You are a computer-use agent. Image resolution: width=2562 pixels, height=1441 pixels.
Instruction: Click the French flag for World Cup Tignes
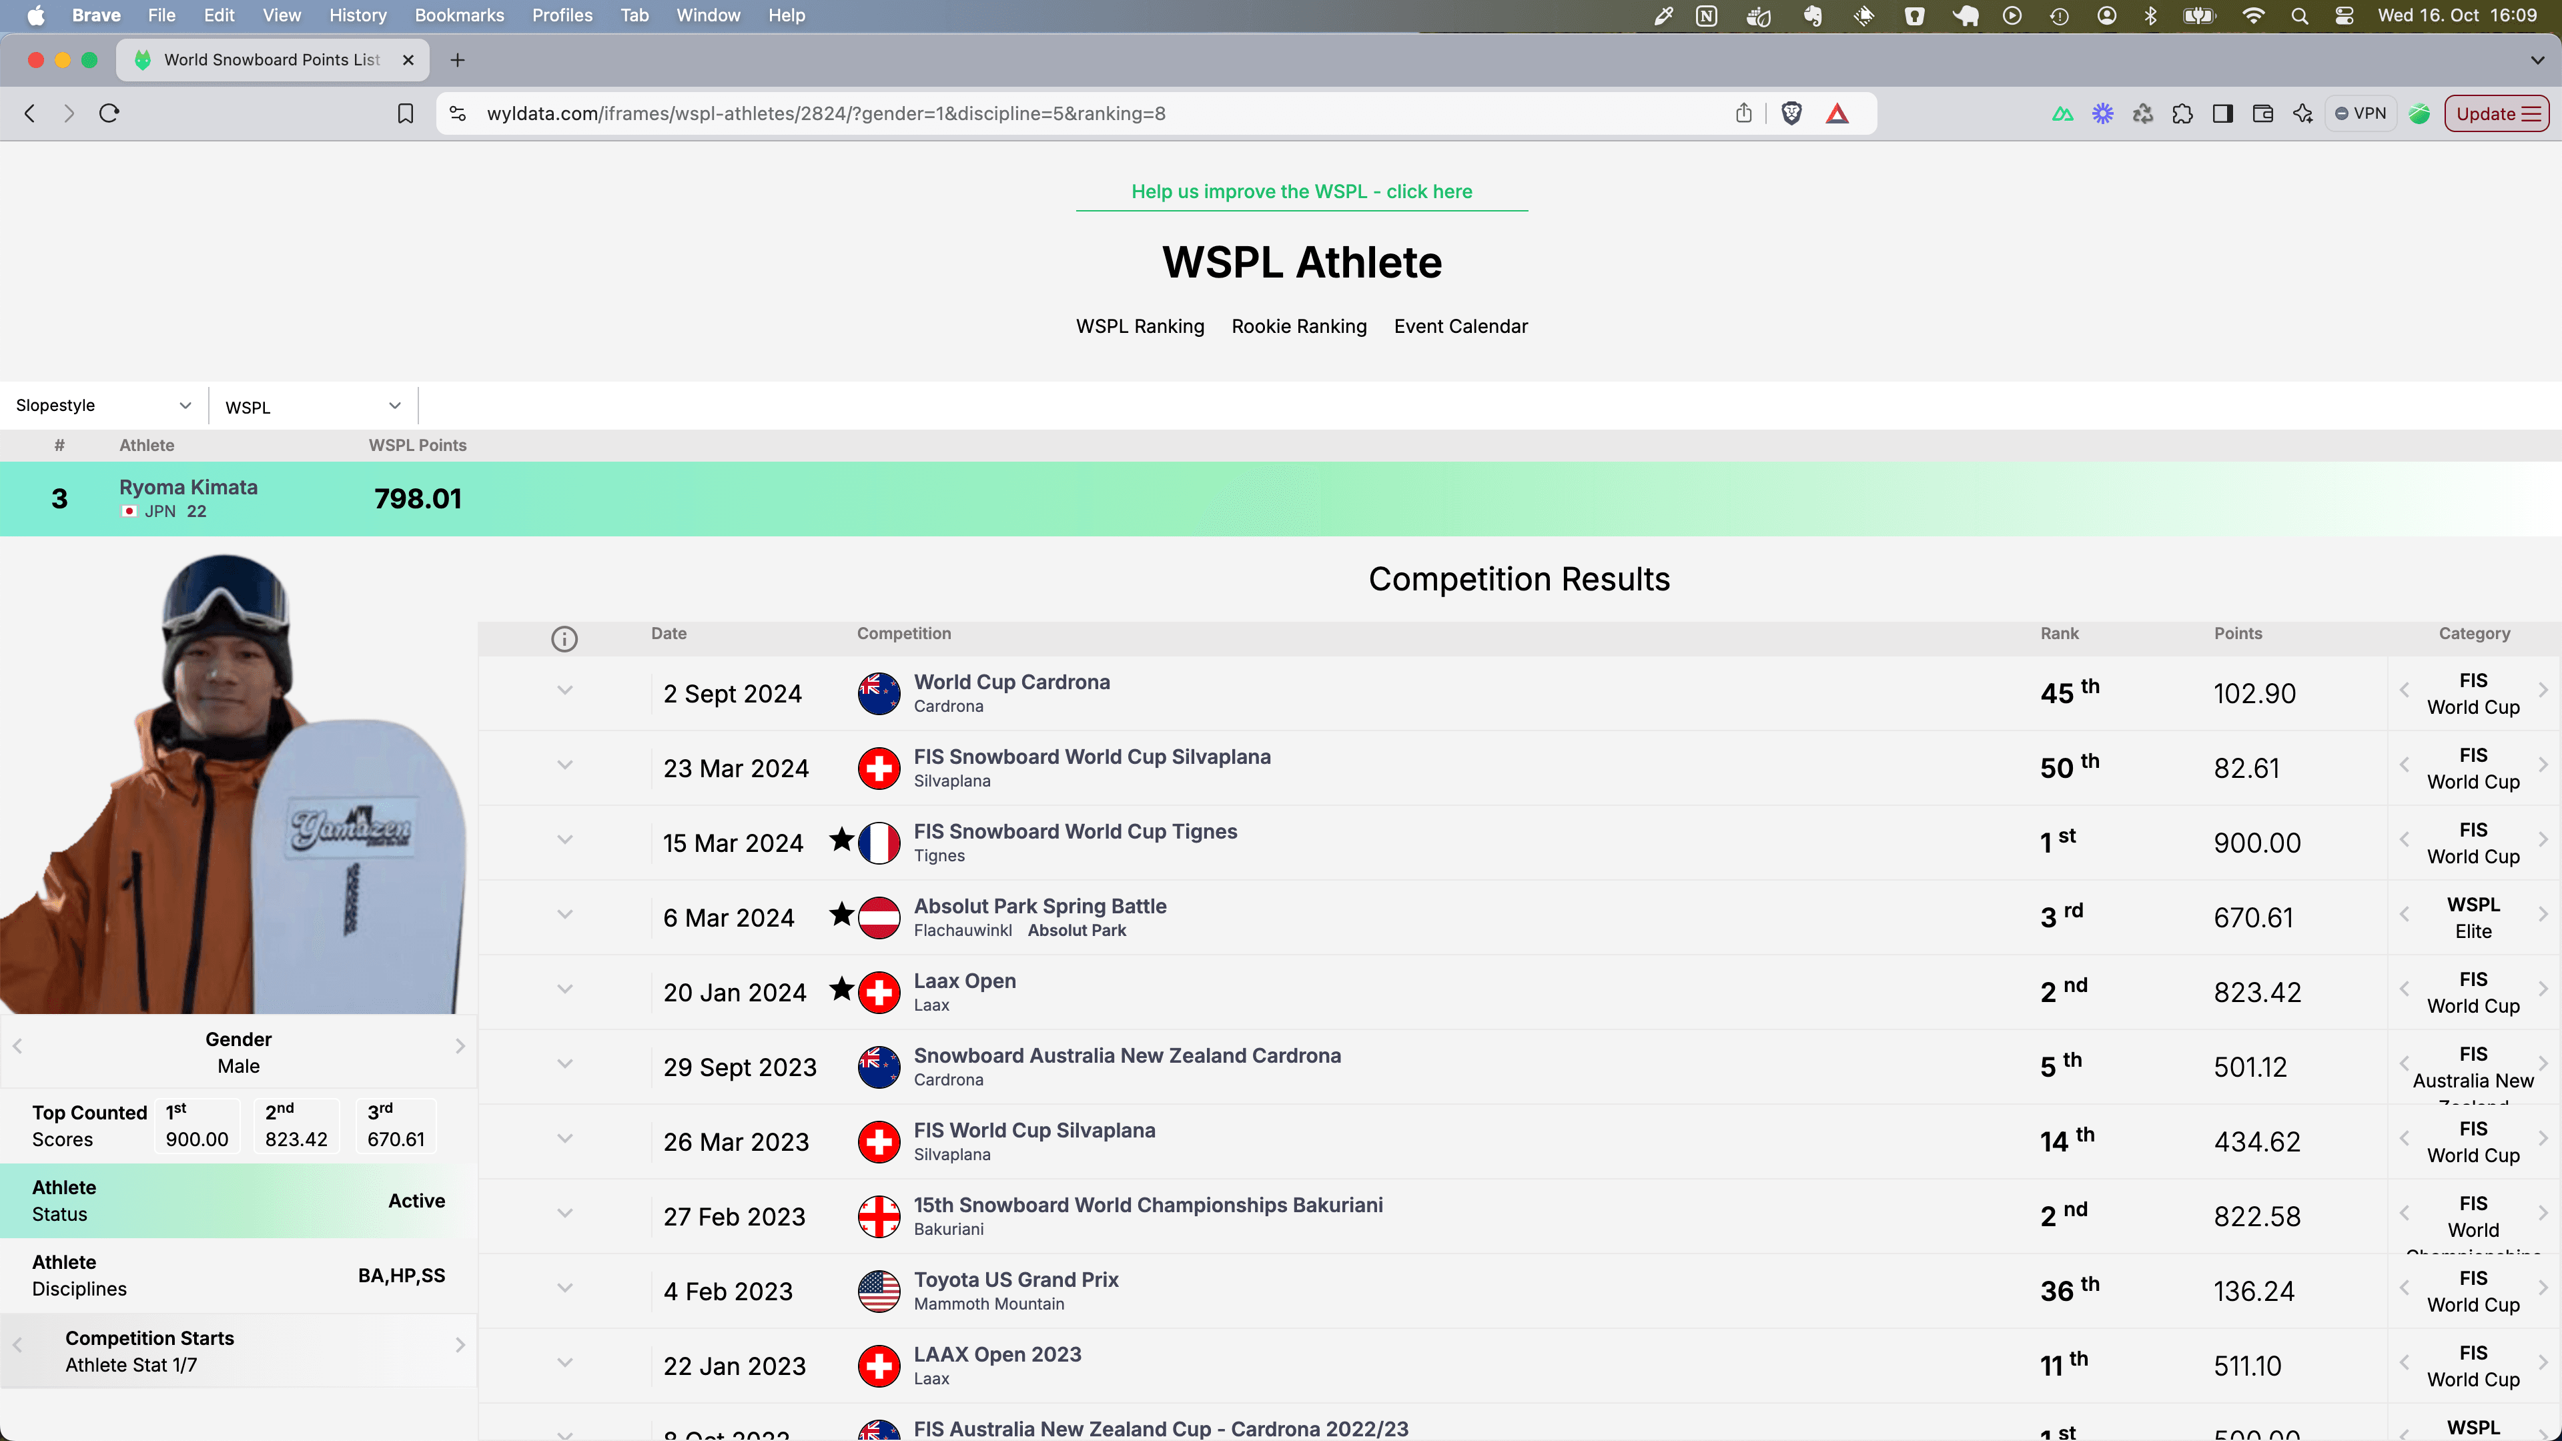pos(879,843)
